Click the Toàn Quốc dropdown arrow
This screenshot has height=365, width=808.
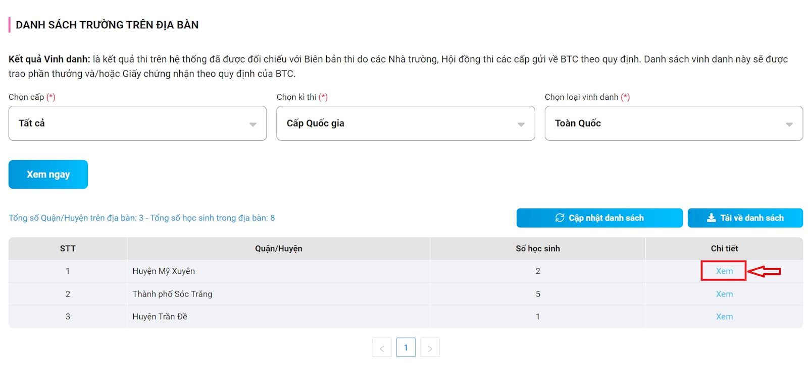coord(789,125)
